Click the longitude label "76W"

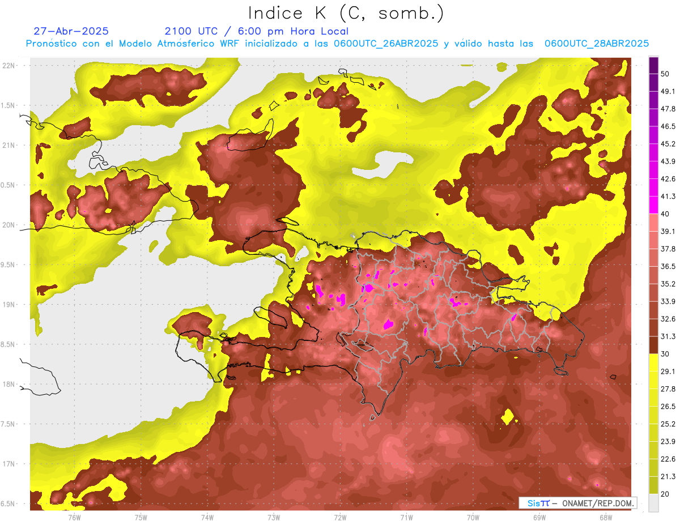click(74, 517)
